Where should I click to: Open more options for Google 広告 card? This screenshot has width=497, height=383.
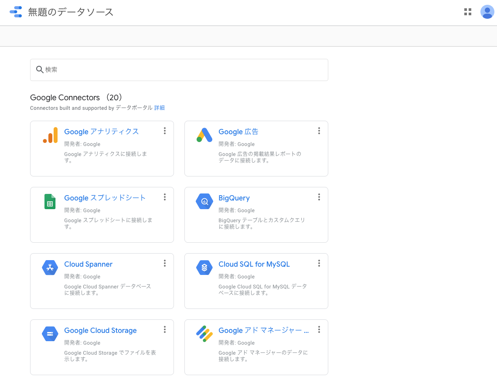coord(319,131)
